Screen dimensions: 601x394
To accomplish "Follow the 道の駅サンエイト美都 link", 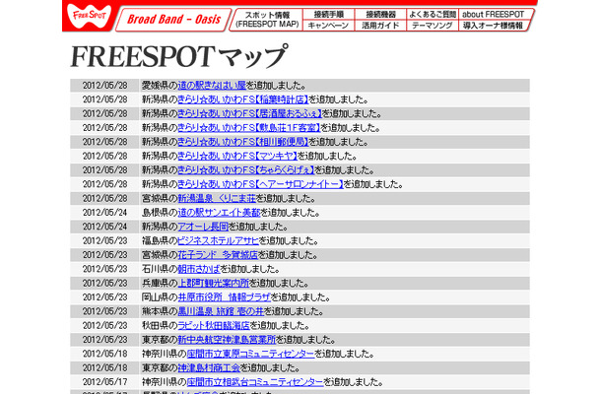I will (219, 213).
